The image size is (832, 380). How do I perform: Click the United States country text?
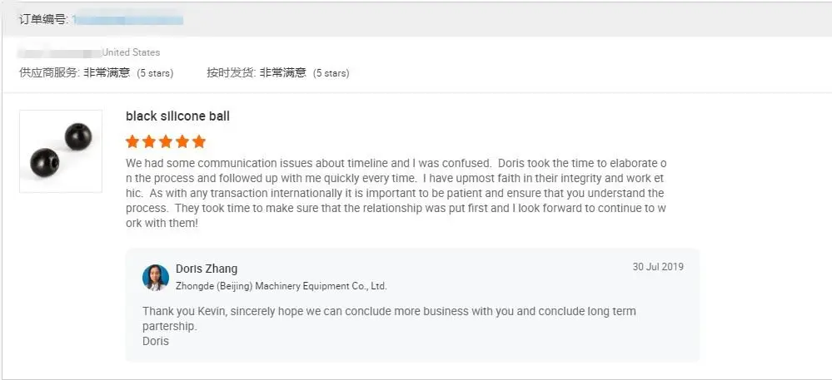point(131,52)
